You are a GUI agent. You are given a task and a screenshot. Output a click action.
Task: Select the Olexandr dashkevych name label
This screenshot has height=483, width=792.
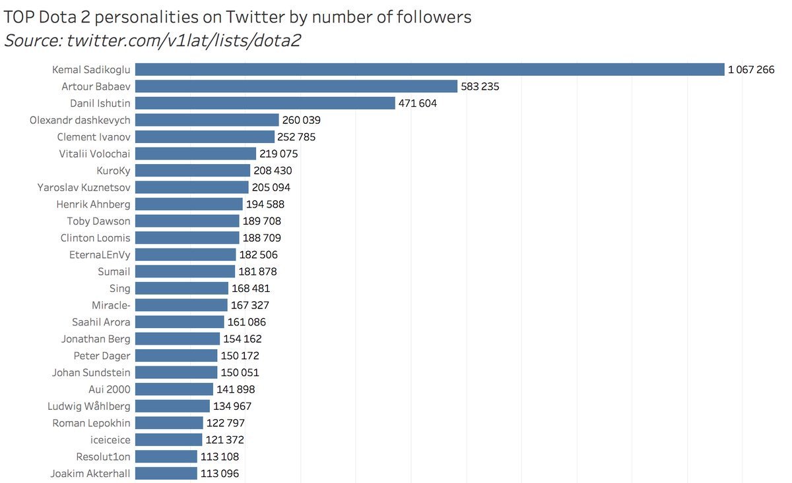tap(80, 120)
